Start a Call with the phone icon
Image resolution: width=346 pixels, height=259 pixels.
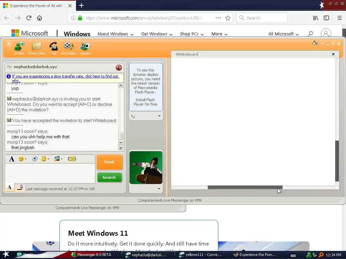coord(53,49)
